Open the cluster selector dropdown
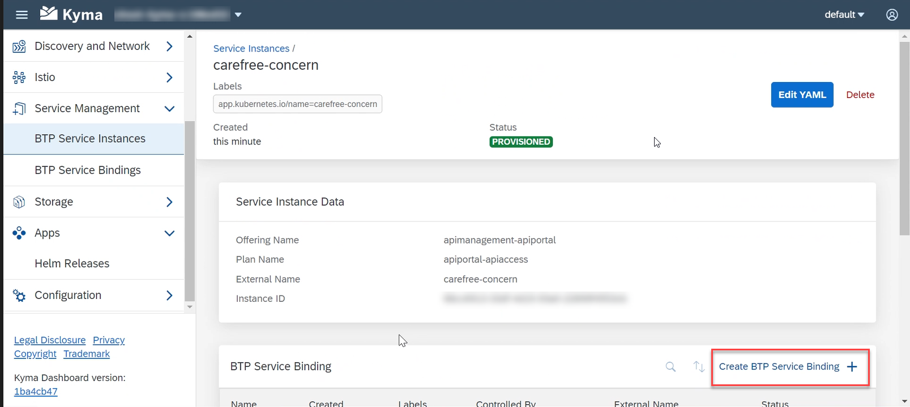 pos(238,15)
